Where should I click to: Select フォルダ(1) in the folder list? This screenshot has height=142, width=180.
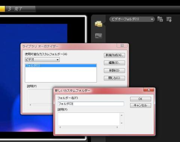[x=61, y=65]
